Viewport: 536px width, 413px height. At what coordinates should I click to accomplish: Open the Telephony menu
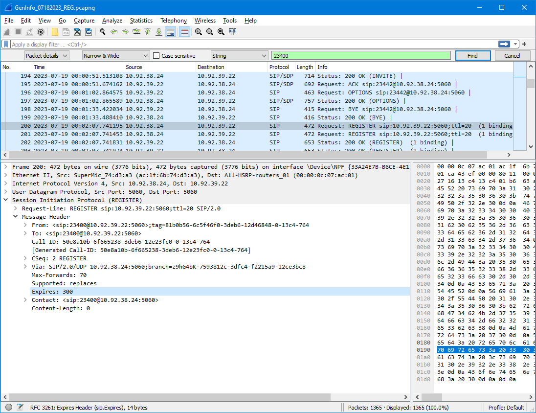(174, 21)
